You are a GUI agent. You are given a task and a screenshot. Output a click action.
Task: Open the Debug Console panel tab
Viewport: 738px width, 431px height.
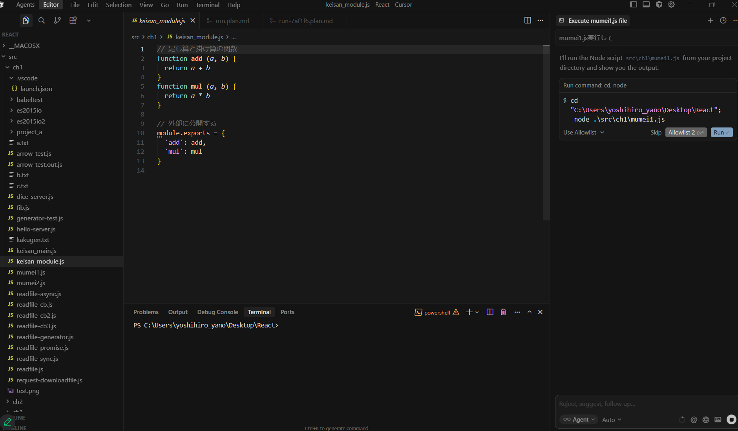[217, 312]
